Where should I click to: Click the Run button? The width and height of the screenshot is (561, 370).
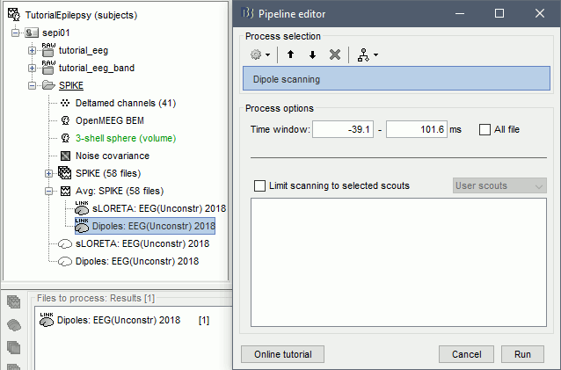[x=522, y=353]
